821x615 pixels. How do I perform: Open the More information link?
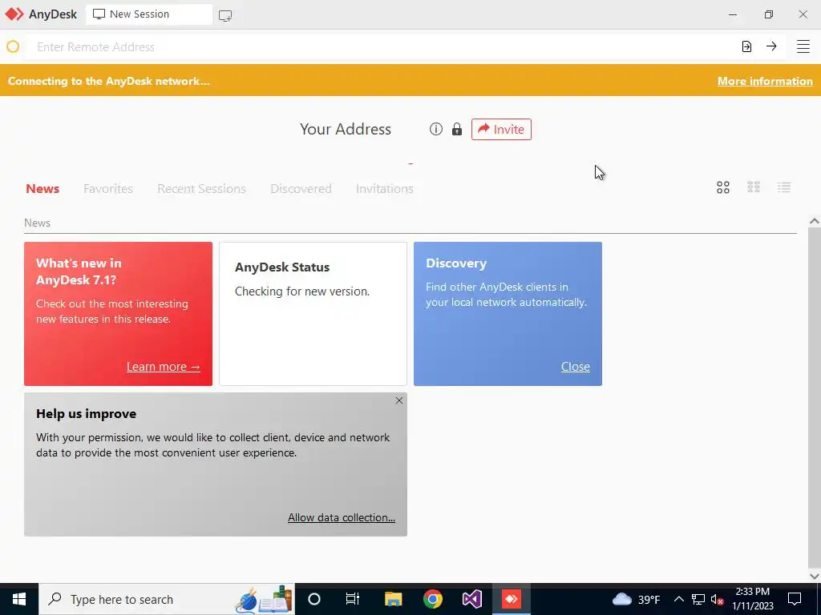(765, 81)
